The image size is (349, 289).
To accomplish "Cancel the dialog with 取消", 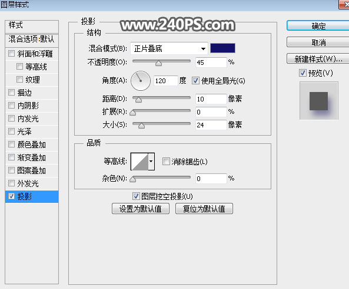I will coord(318,42).
